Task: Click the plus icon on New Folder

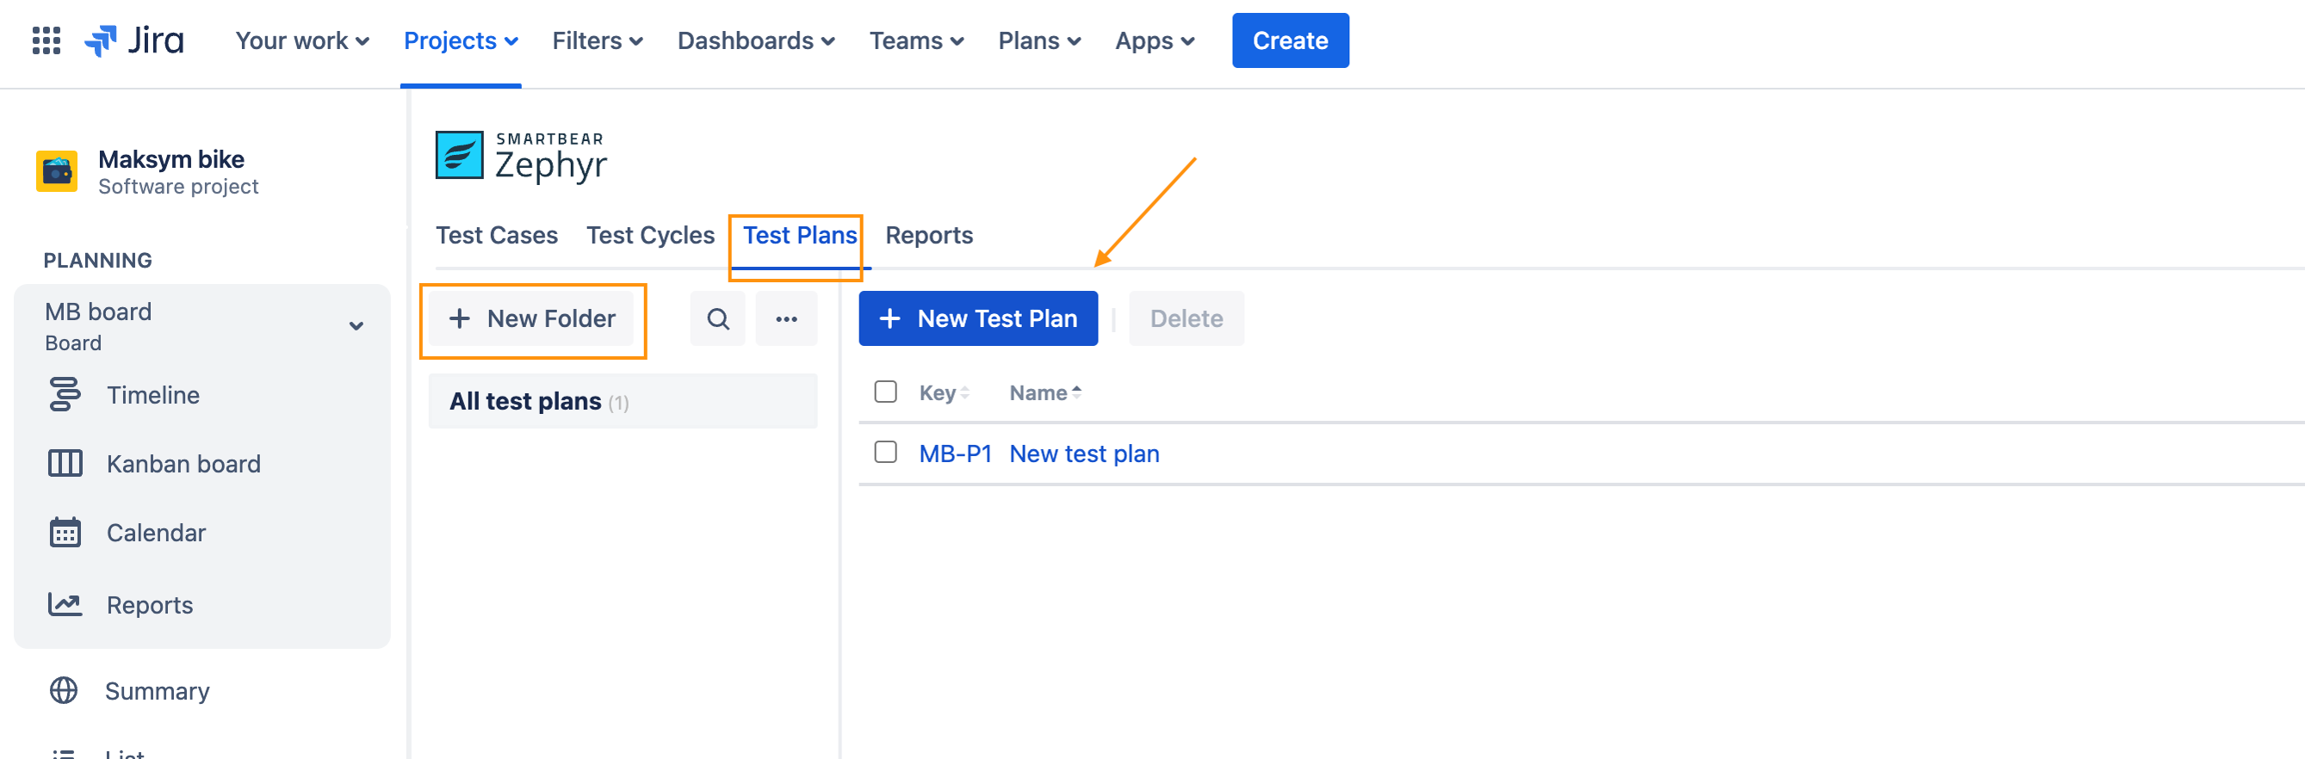Action: tap(459, 318)
